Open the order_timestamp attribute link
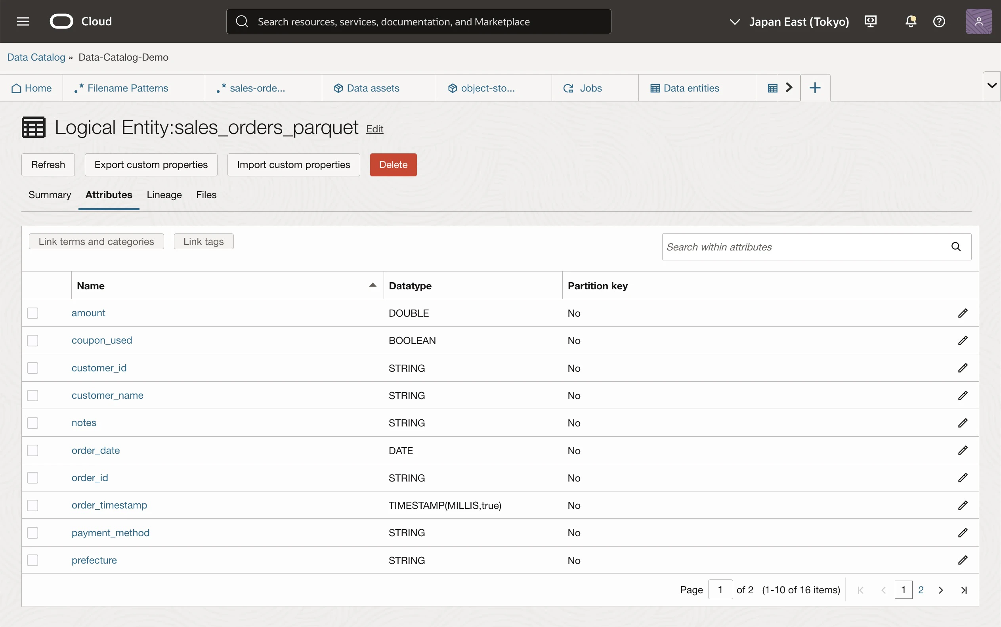Viewport: 1001px width, 627px height. click(109, 505)
